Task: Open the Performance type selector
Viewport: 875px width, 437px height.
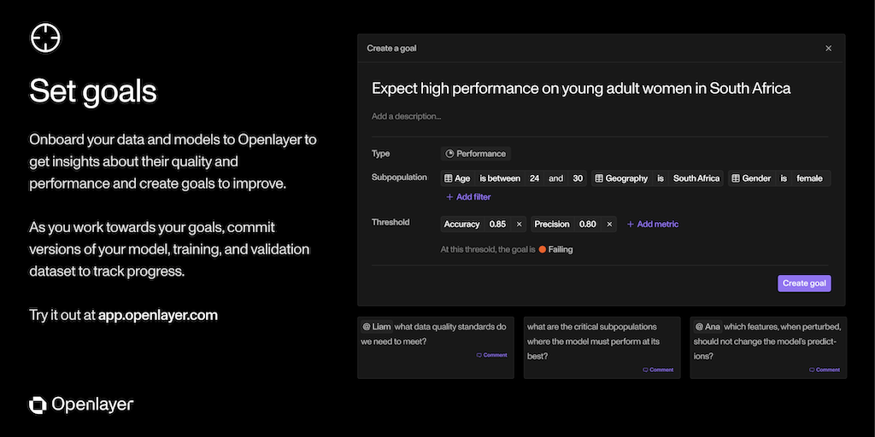Action: 476,154
